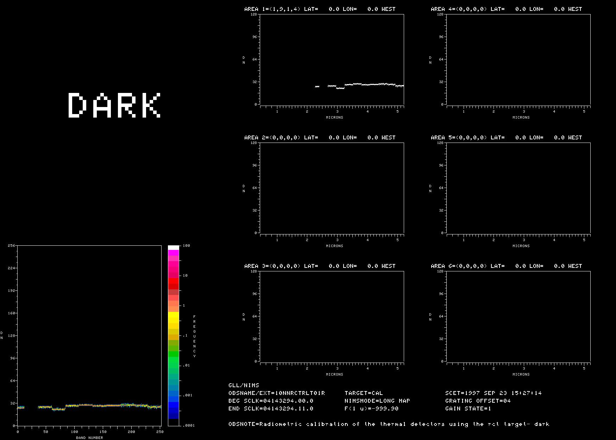Click the SCET=1997 SEP 23 timestamp
The width and height of the screenshot is (616, 440).
[x=493, y=393]
